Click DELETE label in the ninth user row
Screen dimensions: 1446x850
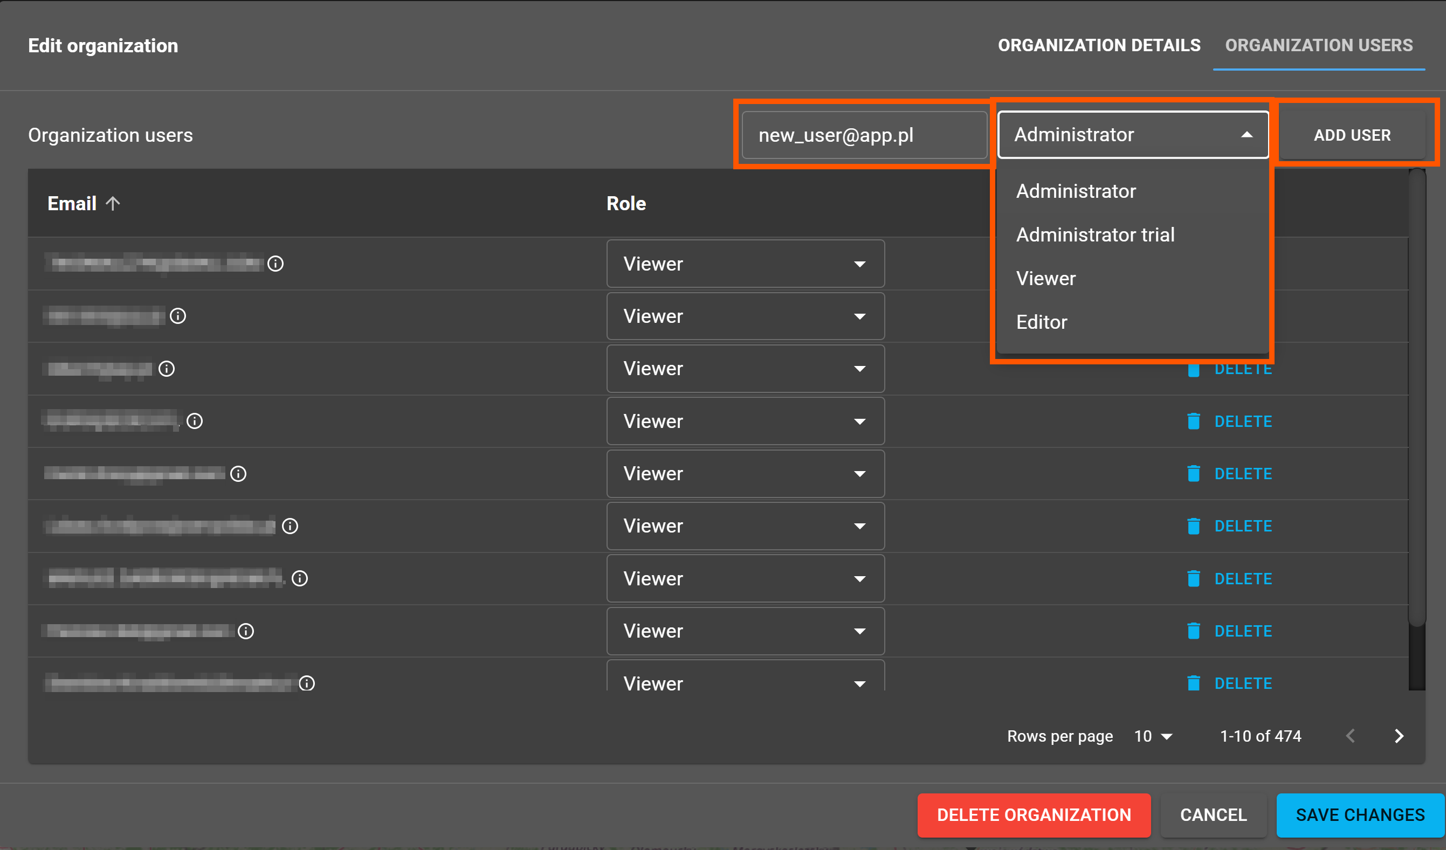pos(1243,683)
